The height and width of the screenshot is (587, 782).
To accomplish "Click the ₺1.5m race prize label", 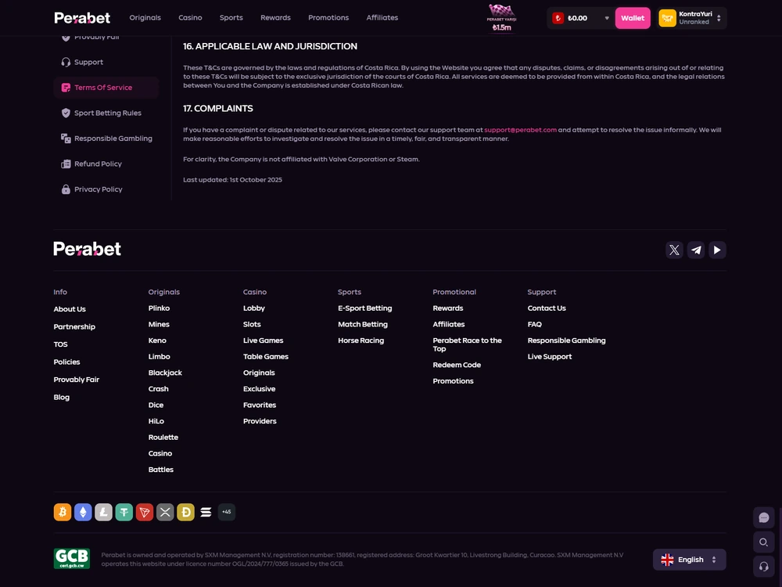I will tap(502, 27).
